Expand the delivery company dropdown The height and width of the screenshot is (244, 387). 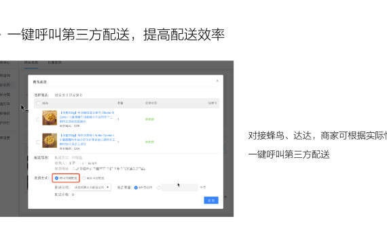point(92,187)
